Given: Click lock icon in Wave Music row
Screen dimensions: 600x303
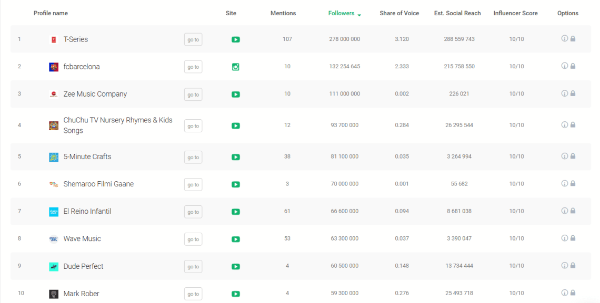Looking at the screenshot, I should (x=573, y=238).
